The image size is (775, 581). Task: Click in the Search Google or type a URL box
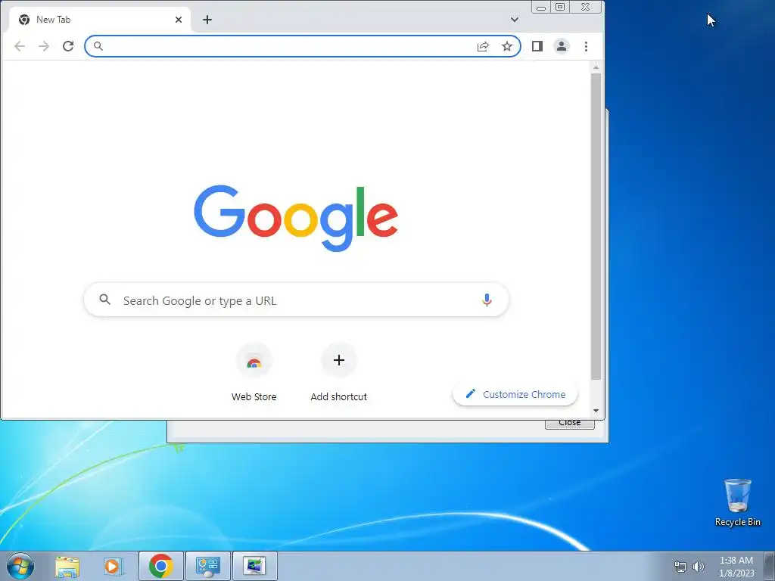point(297,300)
